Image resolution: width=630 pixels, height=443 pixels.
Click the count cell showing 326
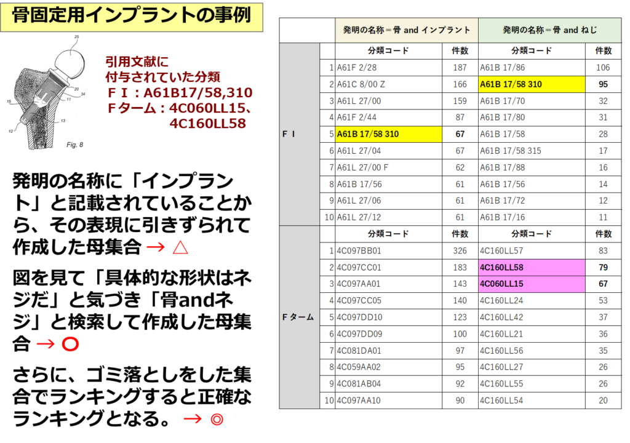point(460,251)
